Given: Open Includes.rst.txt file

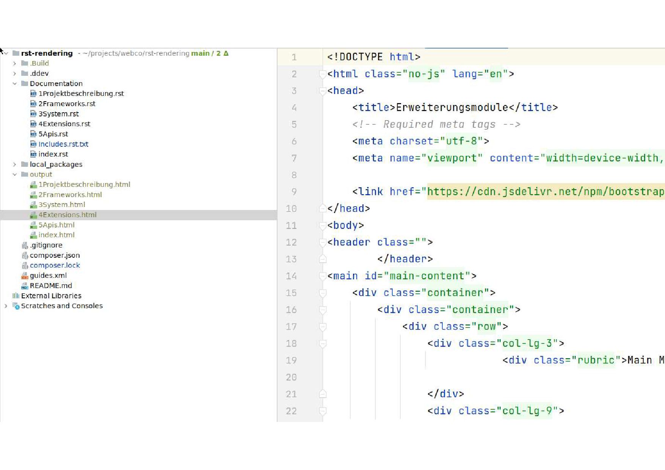Looking at the screenshot, I should pyautogui.click(x=63, y=144).
